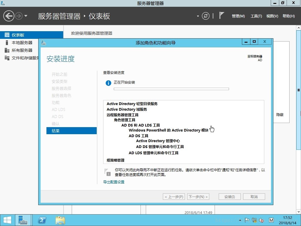Click 开始之前 step in wizard sidebar
Viewport: 301px width, 226px height.
point(59,74)
